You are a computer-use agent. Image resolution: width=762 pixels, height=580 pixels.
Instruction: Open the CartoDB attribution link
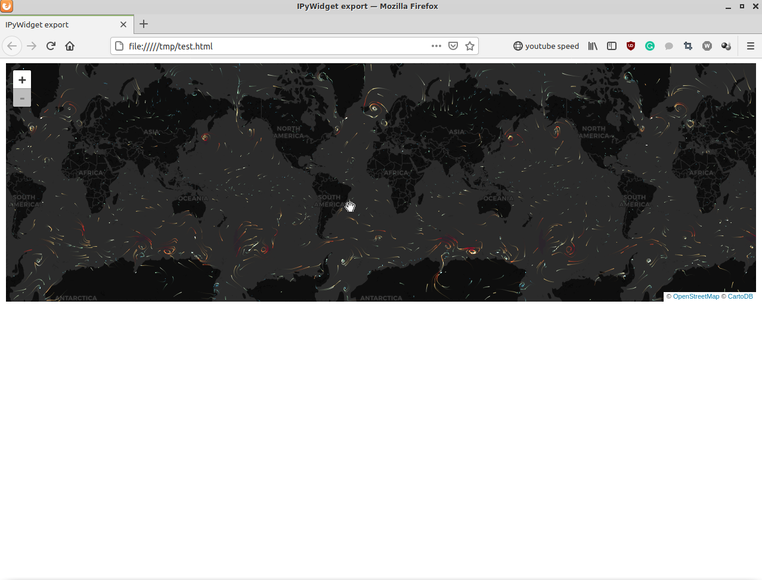(740, 296)
